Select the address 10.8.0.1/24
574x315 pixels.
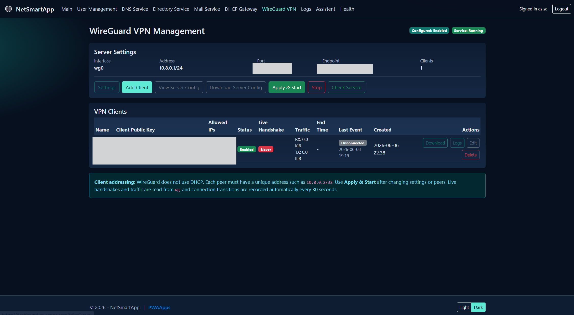click(x=171, y=68)
